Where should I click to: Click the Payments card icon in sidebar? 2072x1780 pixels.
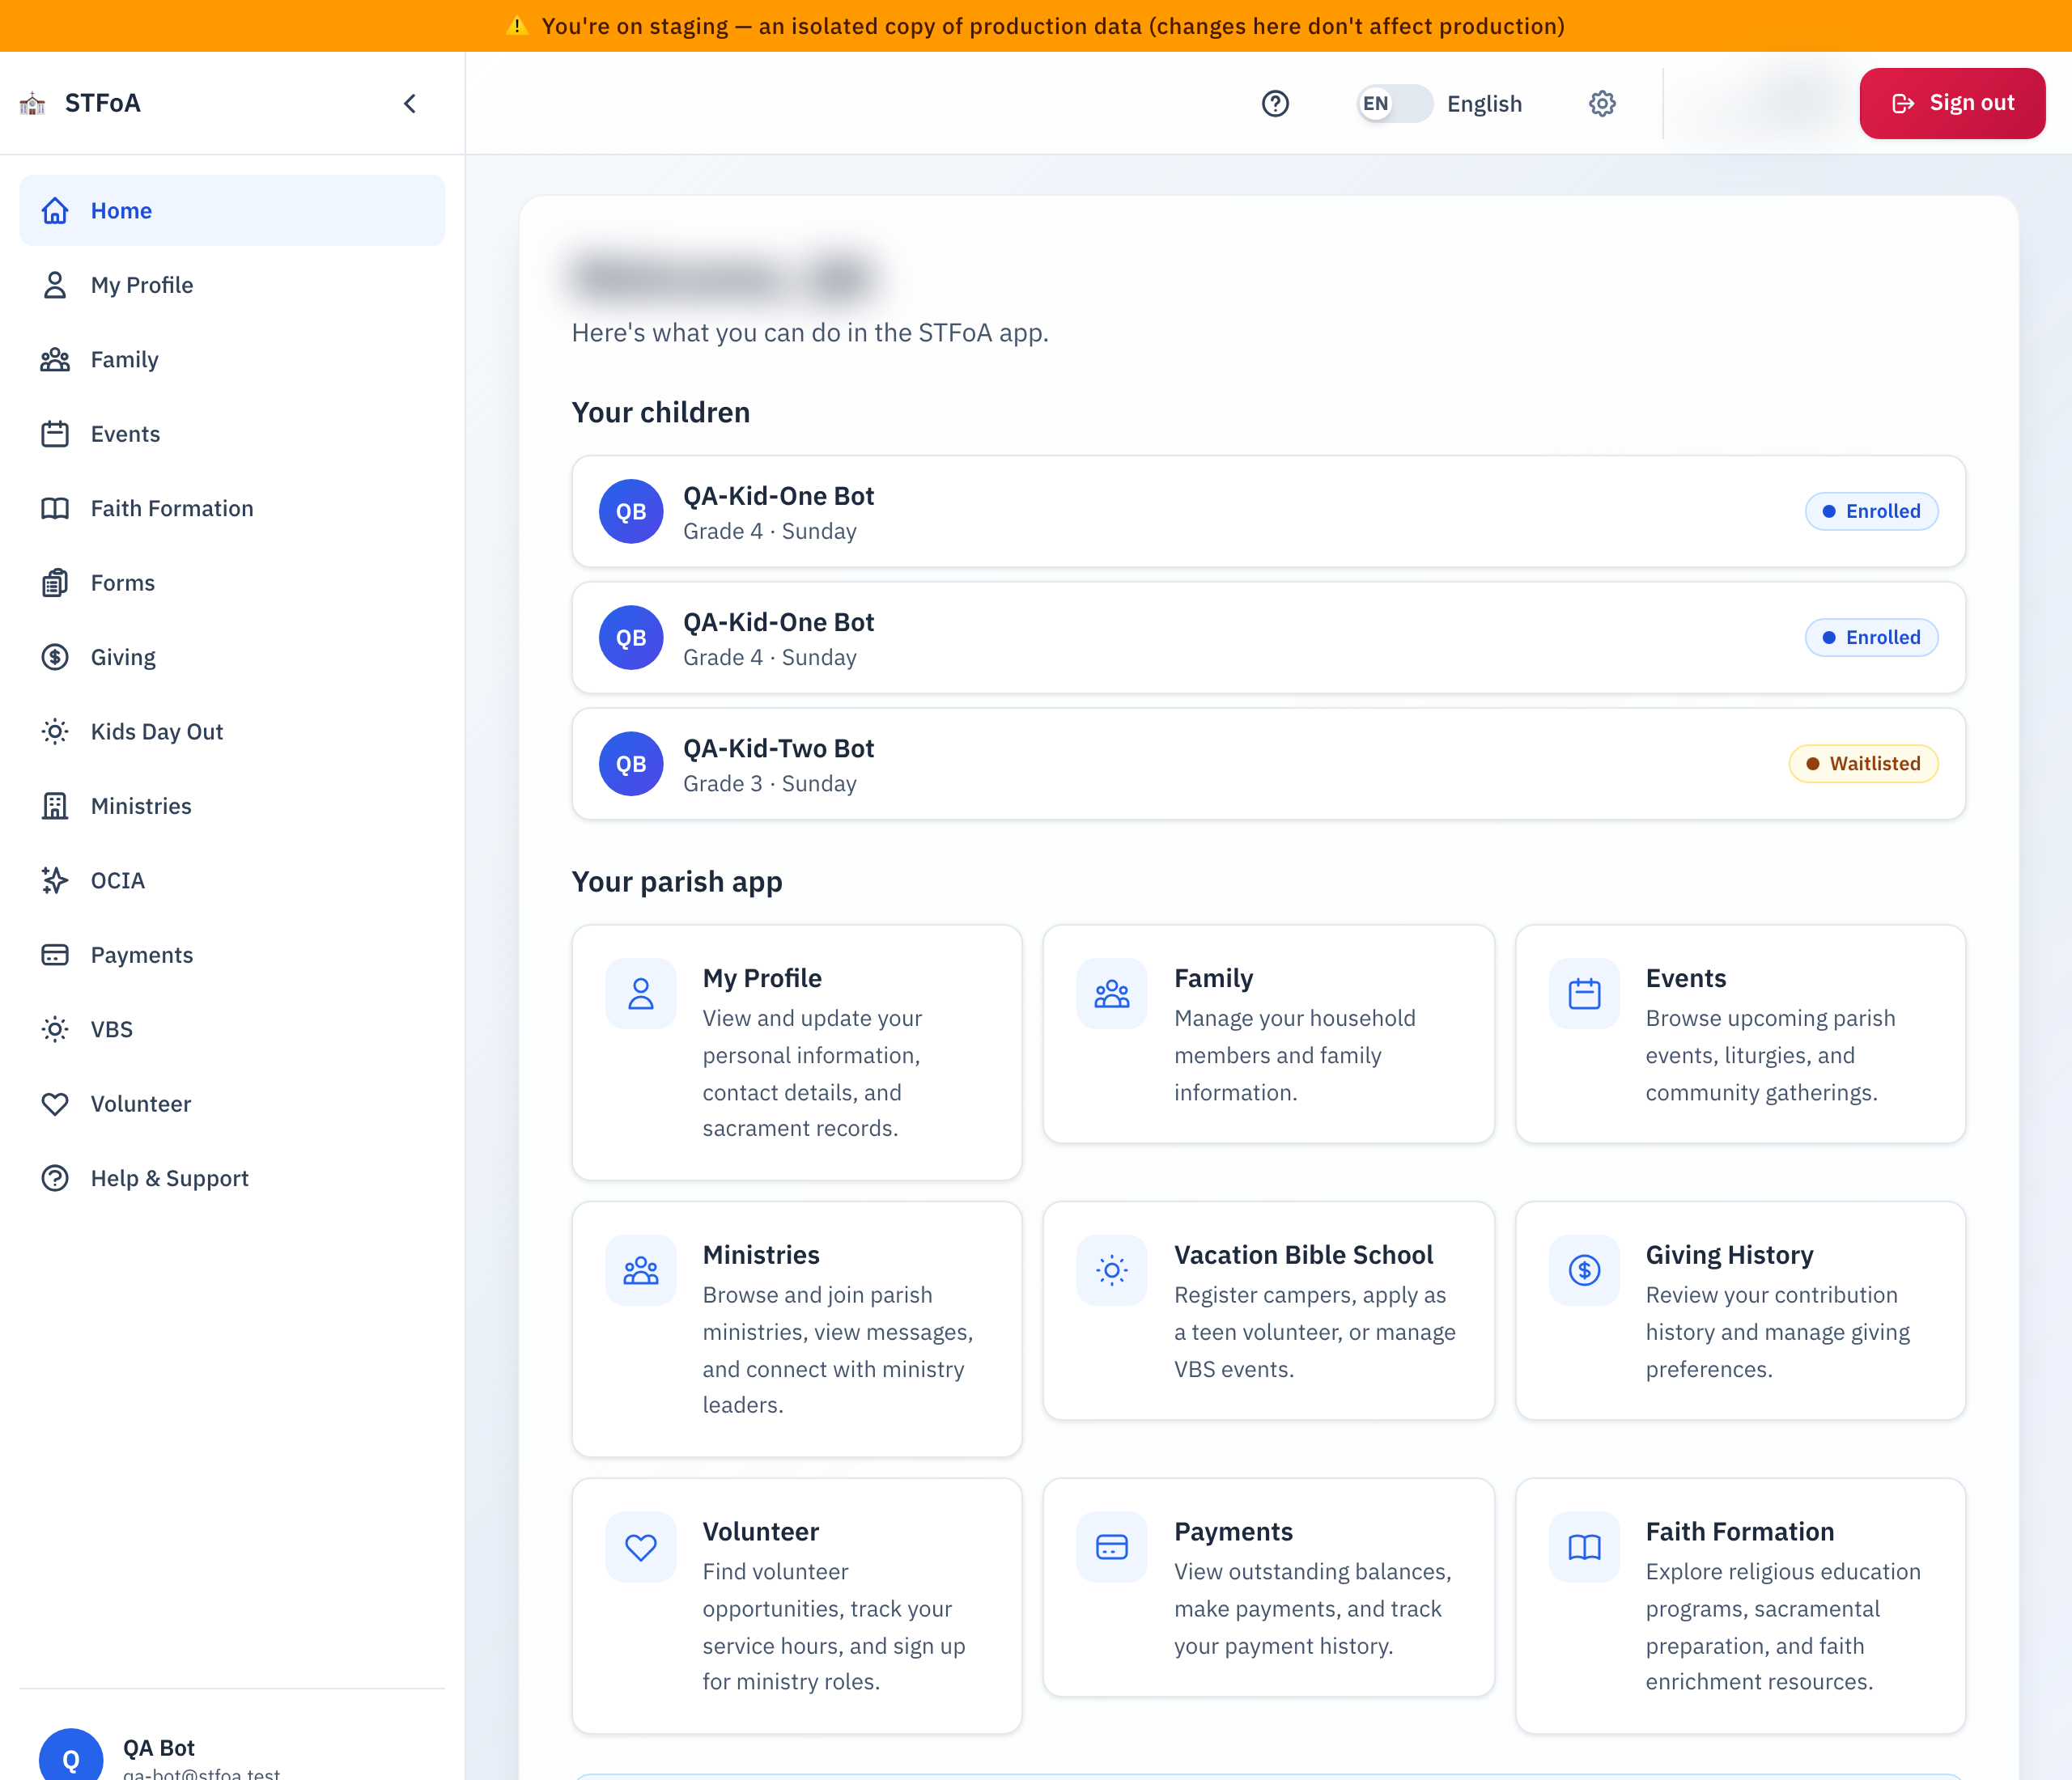tap(55, 955)
